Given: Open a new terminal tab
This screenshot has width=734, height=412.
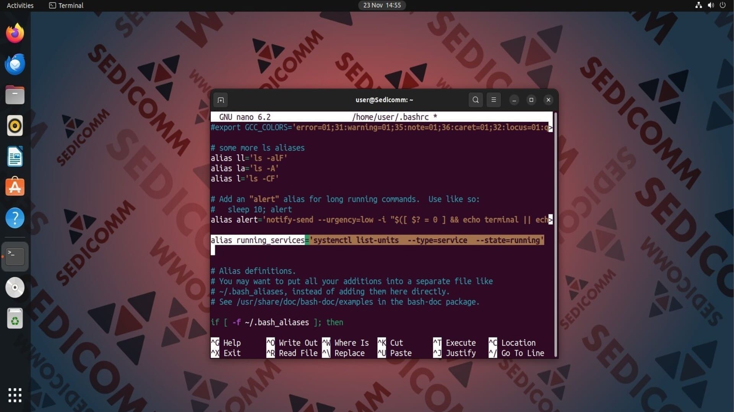Looking at the screenshot, I should (221, 100).
